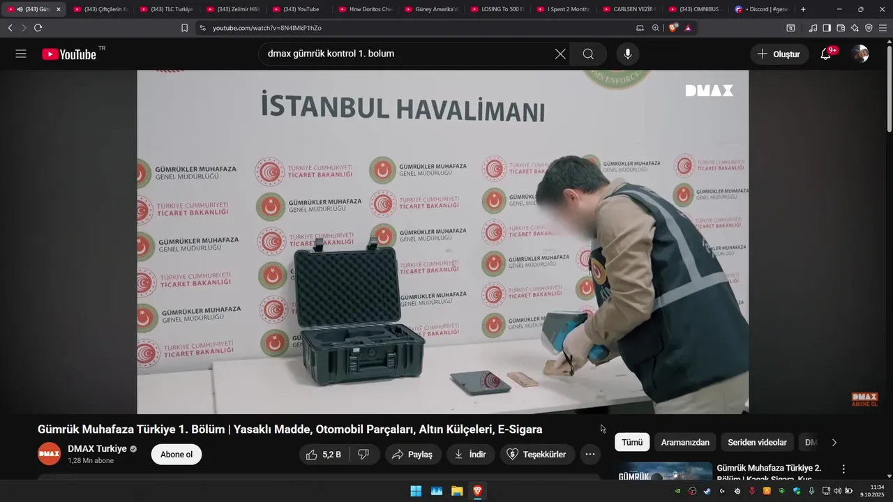Open Brave VPN shield icon
Screen dimensions: 893x502
point(869,28)
